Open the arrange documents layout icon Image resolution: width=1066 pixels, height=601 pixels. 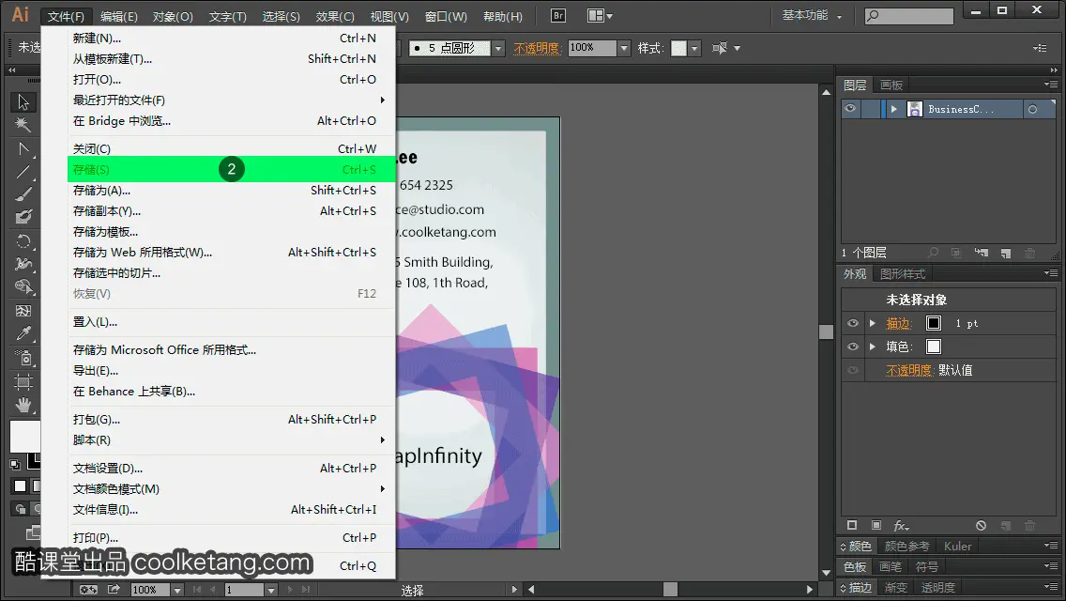tap(599, 16)
